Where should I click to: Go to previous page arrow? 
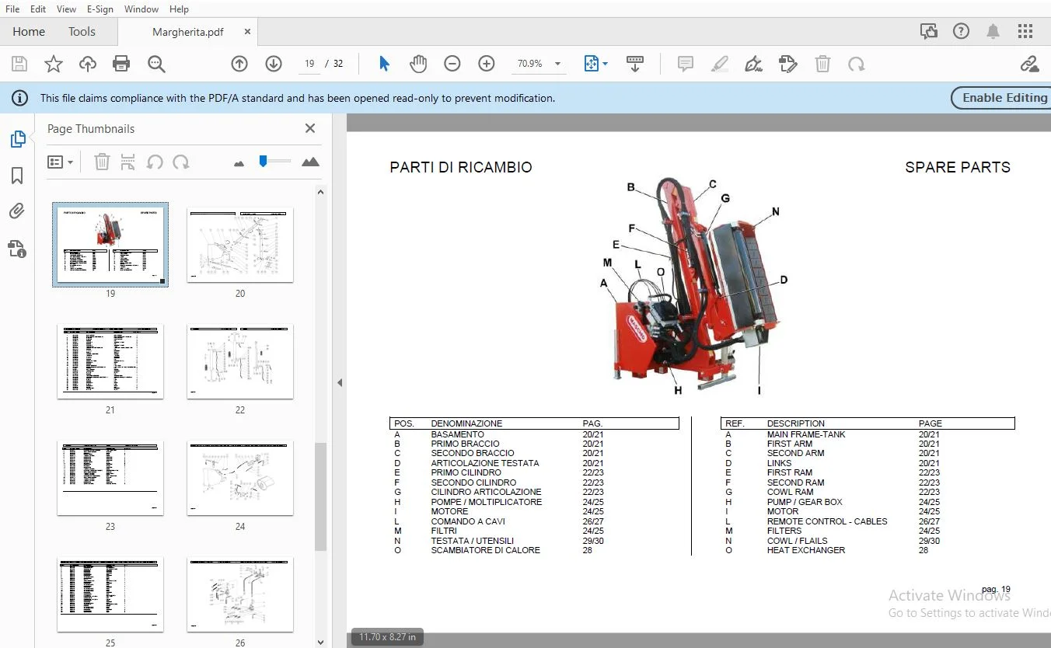239,64
